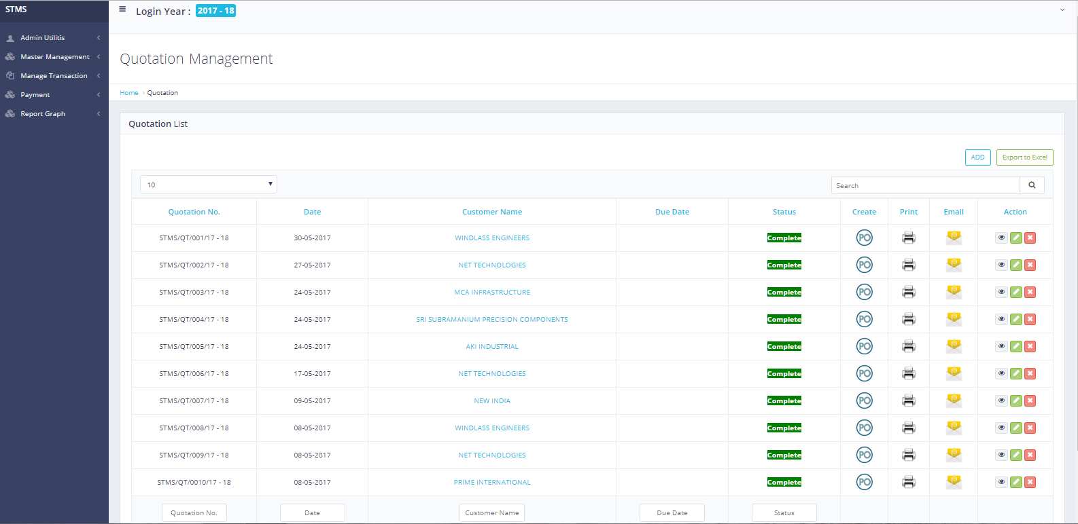Open the Report Graph sidebar menu
The height and width of the screenshot is (524, 1078).
[43, 114]
